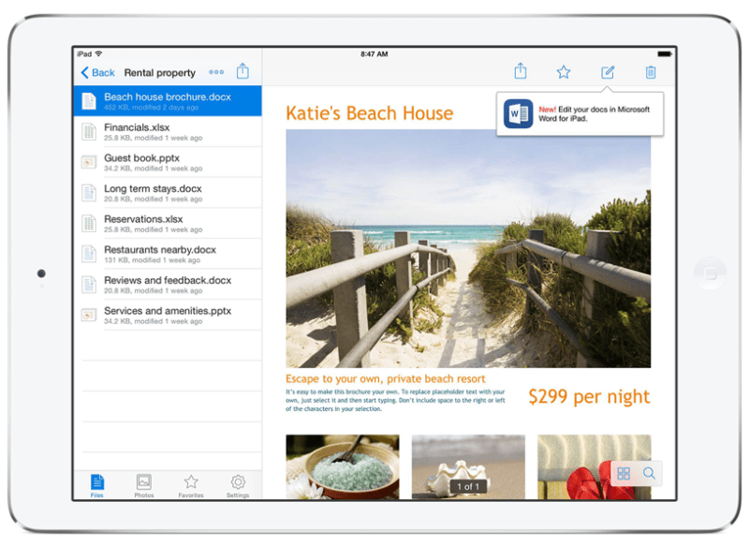Open search with the magnifier icon
749x546 pixels.
coord(652,474)
